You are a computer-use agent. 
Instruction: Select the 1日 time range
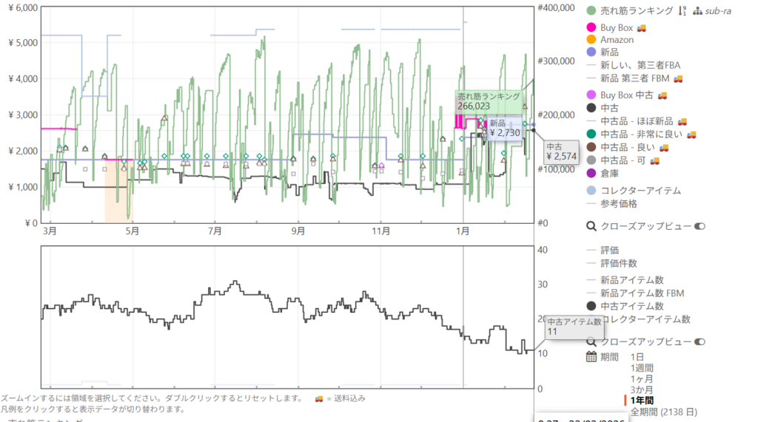[637, 357]
